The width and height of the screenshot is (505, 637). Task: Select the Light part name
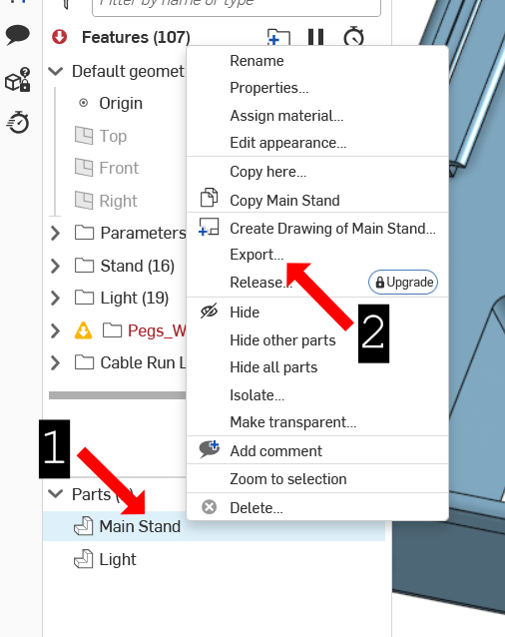pos(118,559)
